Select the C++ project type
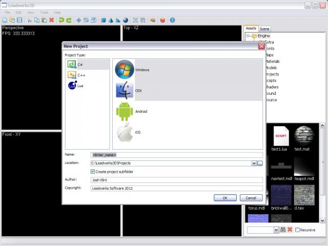The height and width of the screenshot is (246, 328). coord(73,75)
